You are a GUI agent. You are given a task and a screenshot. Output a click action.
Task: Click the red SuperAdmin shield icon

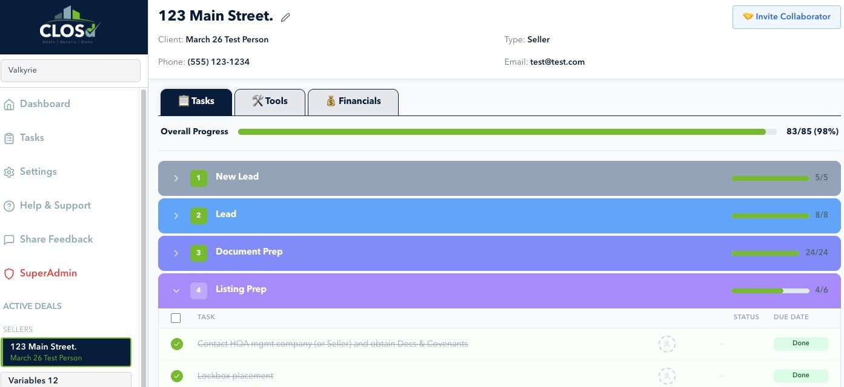tap(8, 273)
